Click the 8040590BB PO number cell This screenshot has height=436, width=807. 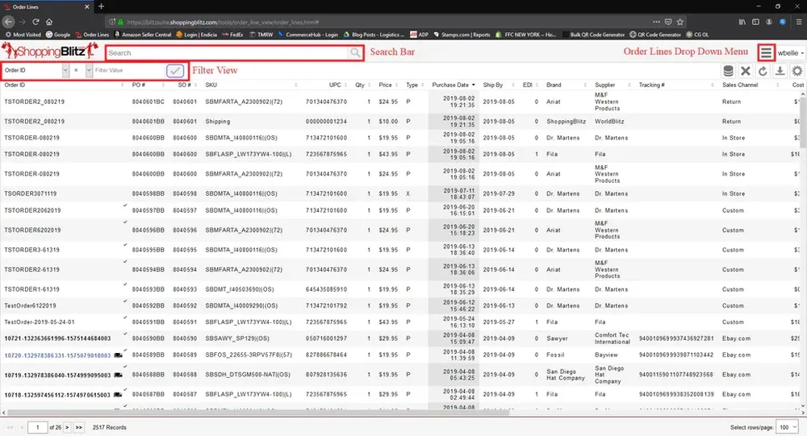[148, 338]
